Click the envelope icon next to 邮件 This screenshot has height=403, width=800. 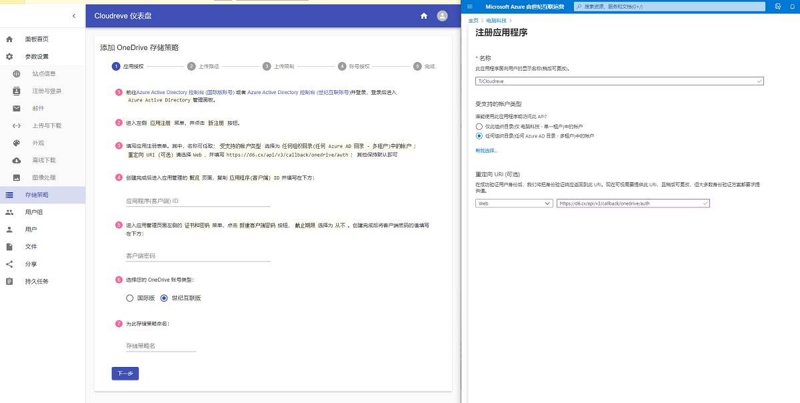(x=17, y=108)
